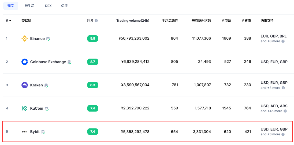The image size is (294, 145).
Task: Click Kraken volume ¥3,590,567,004
Action: coord(135,85)
